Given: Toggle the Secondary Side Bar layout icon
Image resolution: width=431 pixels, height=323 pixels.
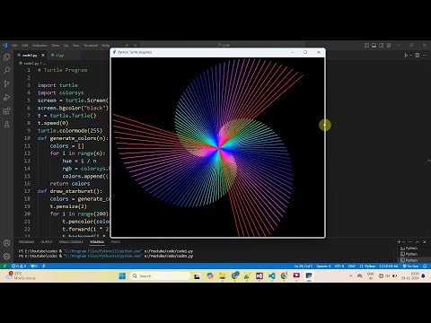Looking at the screenshot, I should point(382,45).
